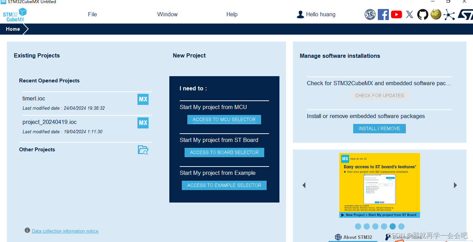Viewport: 473px width, 242px height.
Task: Open project_20240419.ioc via its MX icon
Action: [x=143, y=123]
